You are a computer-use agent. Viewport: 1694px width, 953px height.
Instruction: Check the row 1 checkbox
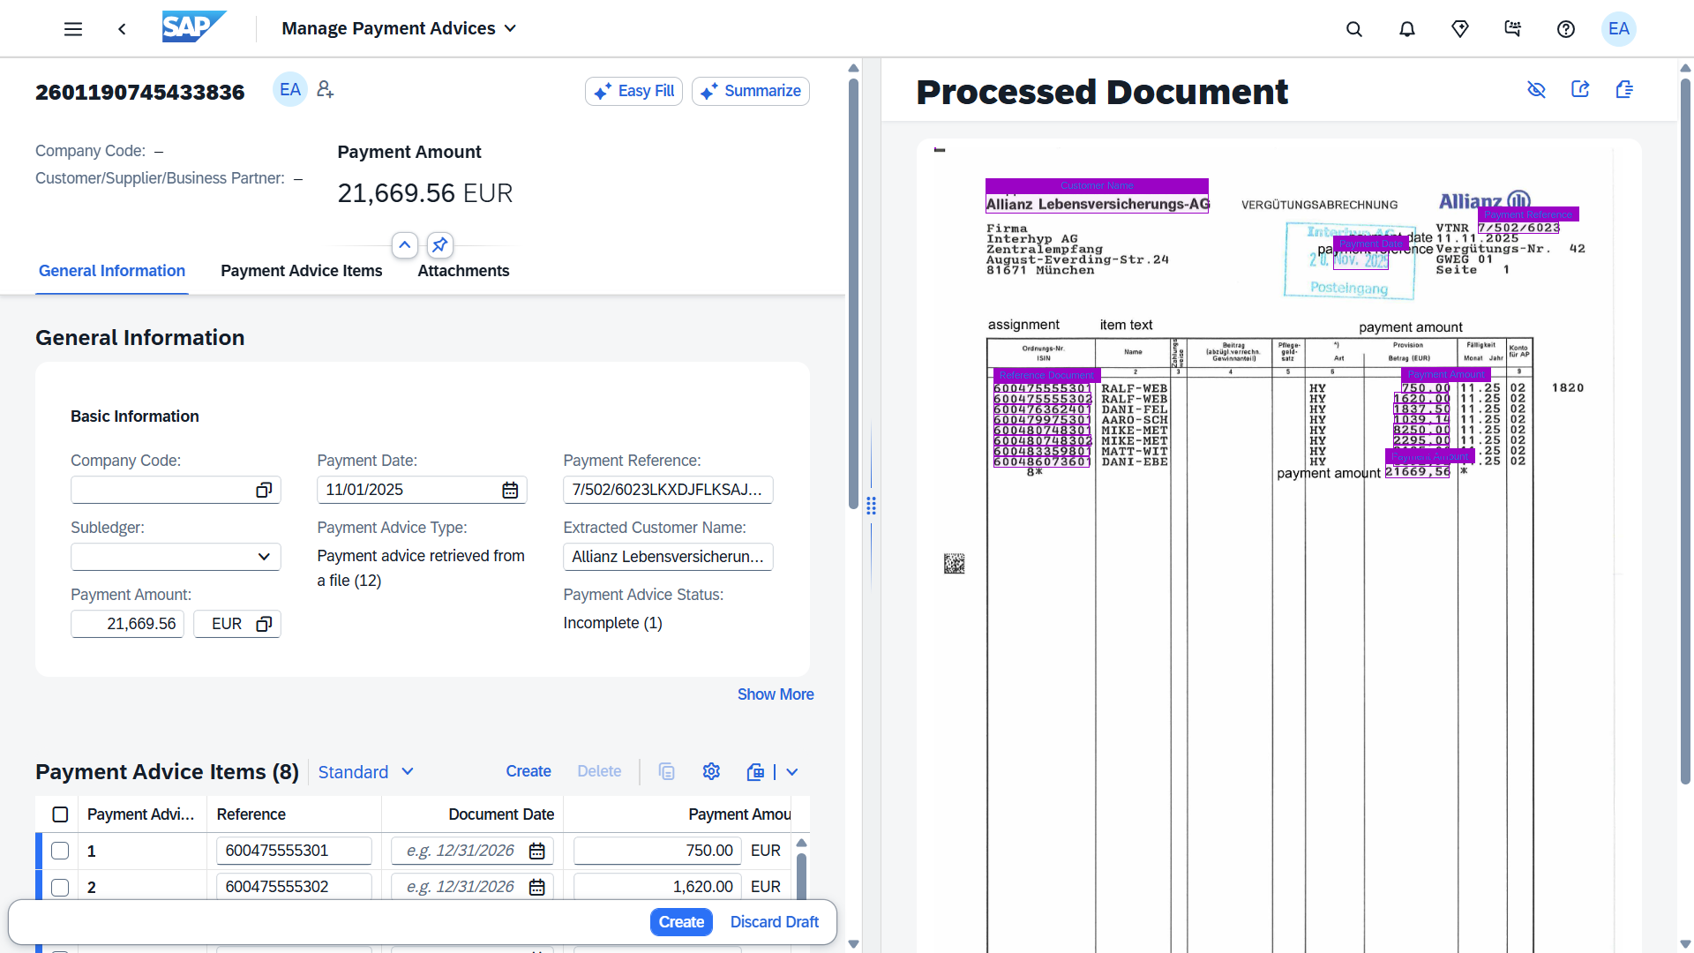pos(60,851)
